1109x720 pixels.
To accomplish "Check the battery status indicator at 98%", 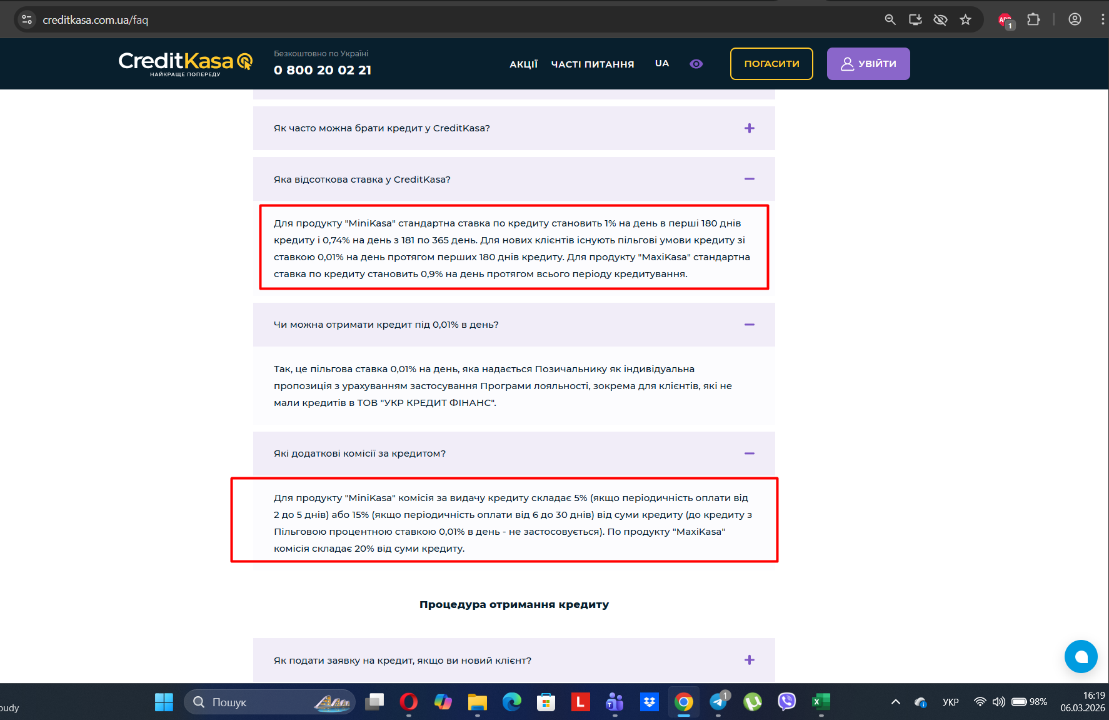I will [1030, 702].
